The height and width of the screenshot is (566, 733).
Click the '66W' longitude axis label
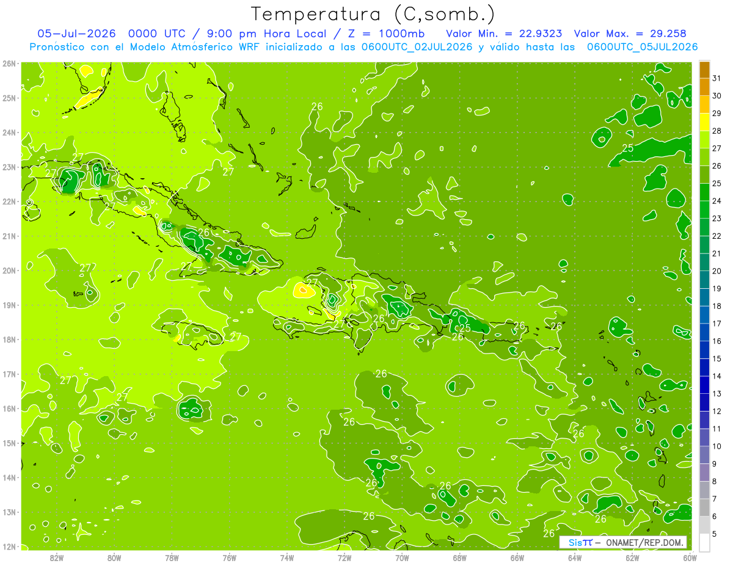[x=517, y=557]
